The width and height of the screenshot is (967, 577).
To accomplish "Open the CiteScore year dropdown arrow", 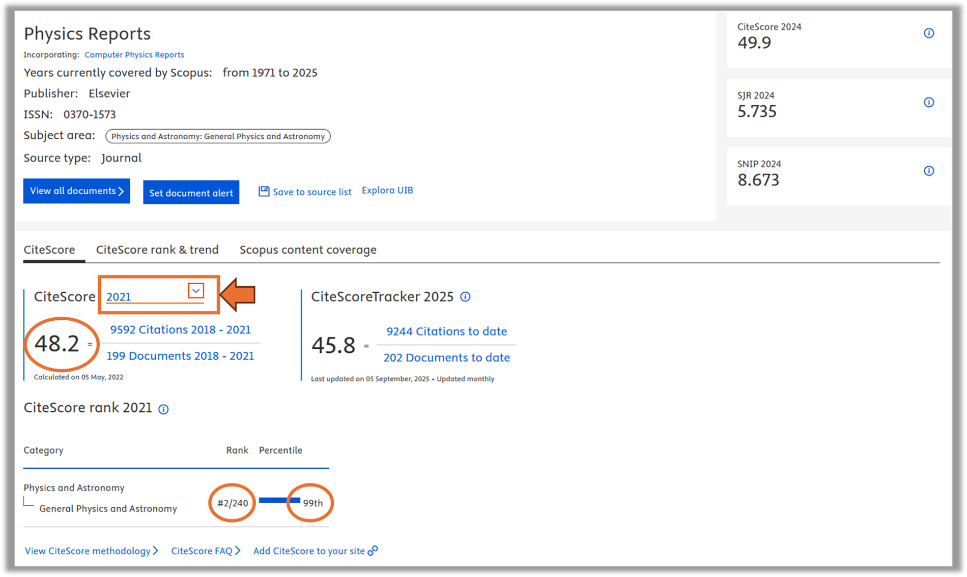I will 196,291.
